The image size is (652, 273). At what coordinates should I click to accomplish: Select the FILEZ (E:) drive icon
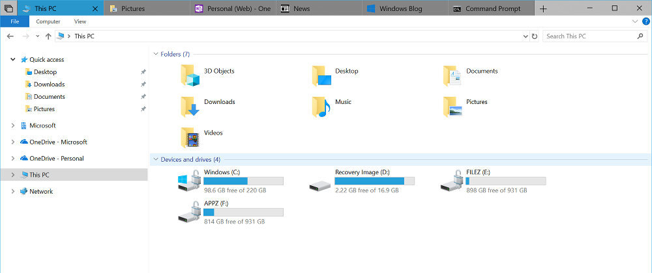pyautogui.click(x=452, y=180)
